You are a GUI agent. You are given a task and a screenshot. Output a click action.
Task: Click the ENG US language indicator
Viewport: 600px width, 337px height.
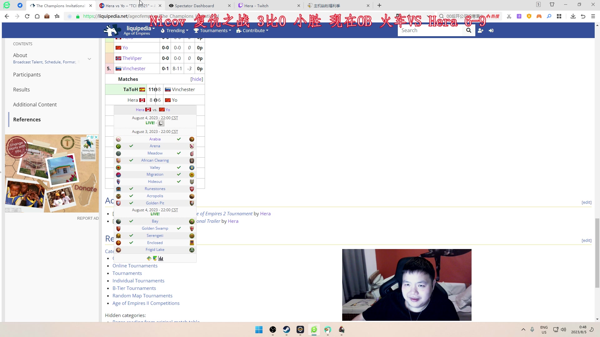(544, 330)
